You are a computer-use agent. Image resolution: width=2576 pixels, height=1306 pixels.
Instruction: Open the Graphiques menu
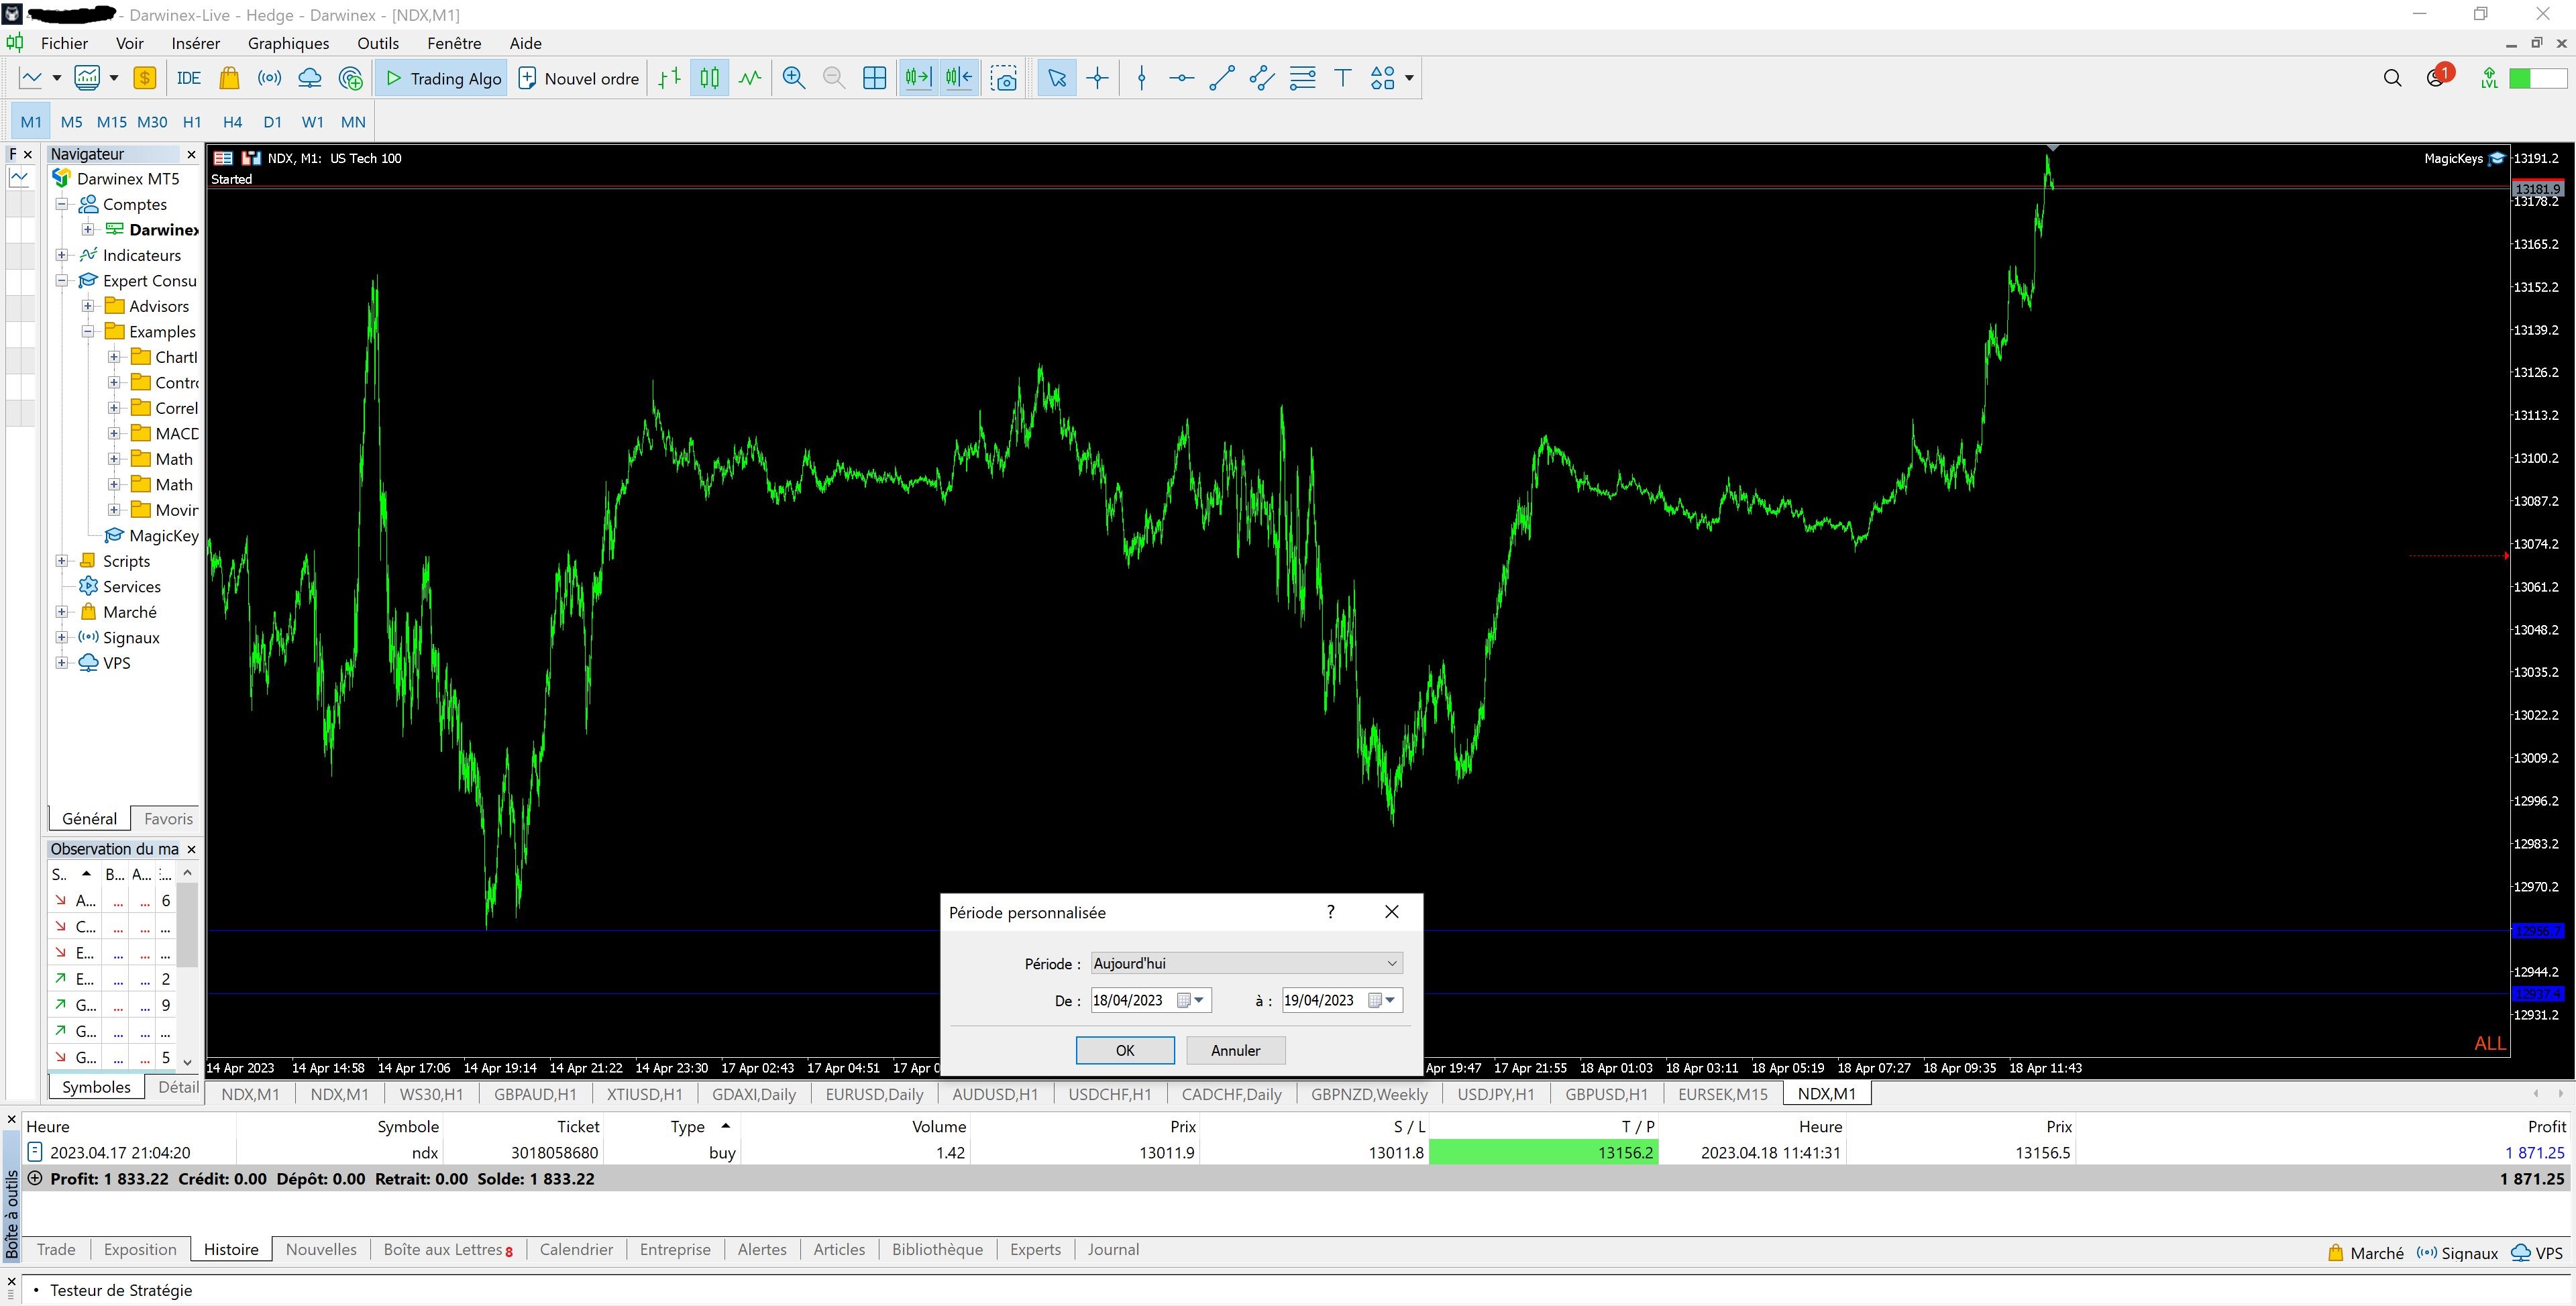point(288,43)
